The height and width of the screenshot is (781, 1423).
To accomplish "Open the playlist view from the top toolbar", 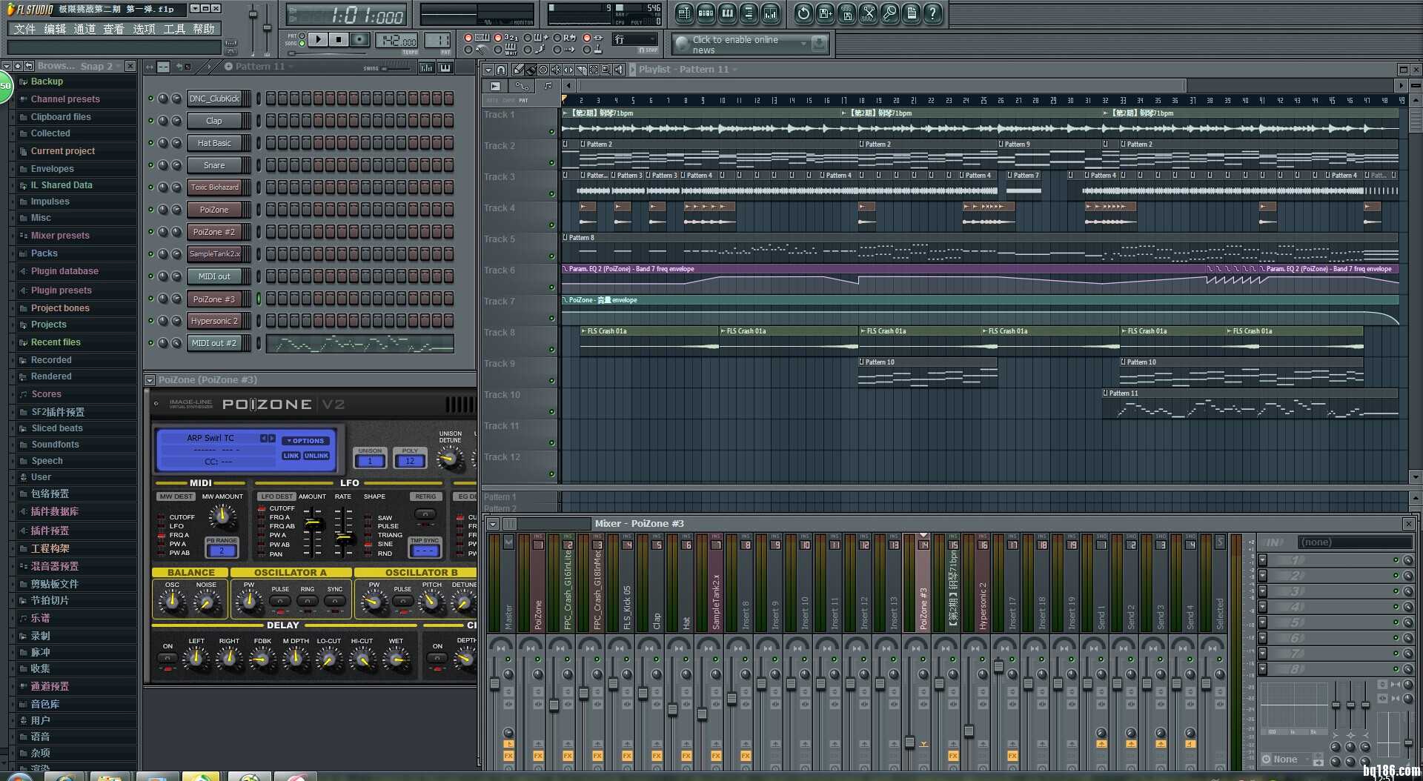I will pos(684,13).
